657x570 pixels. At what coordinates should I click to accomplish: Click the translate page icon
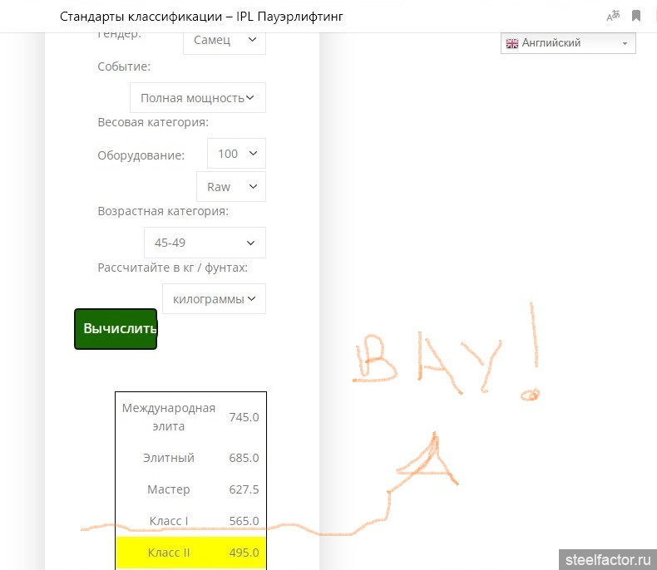[x=613, y=16]
